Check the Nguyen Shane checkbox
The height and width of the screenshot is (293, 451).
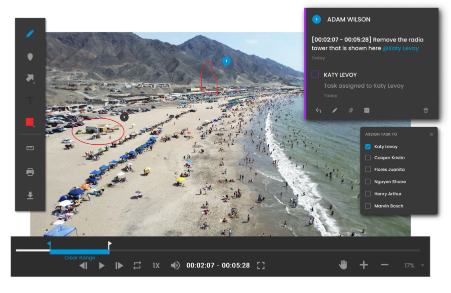[368, 182]
